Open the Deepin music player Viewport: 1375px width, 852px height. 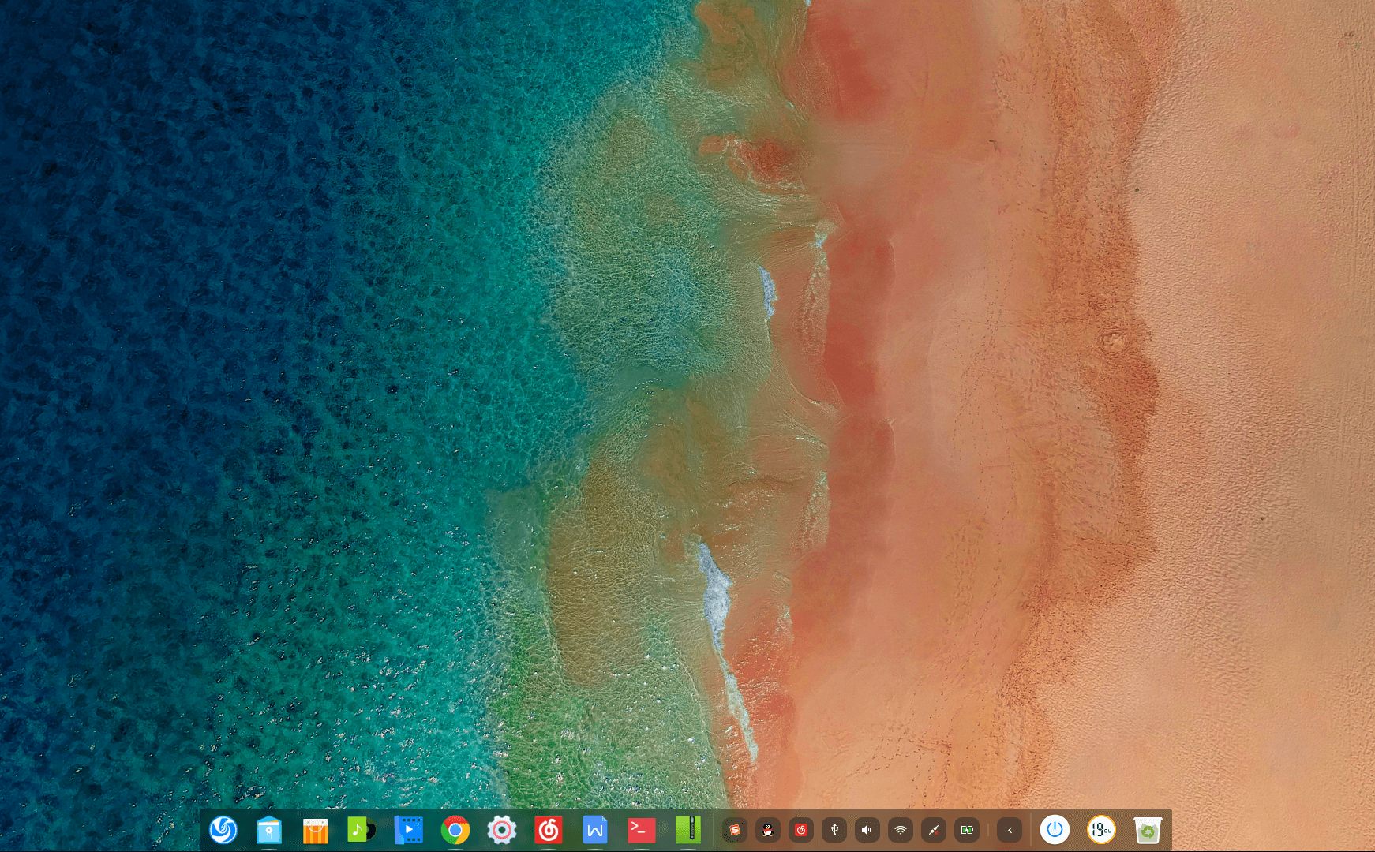[362, 830]
